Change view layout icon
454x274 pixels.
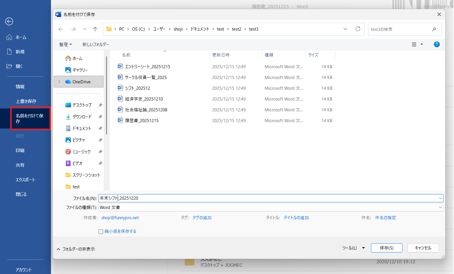pos(414,44)
